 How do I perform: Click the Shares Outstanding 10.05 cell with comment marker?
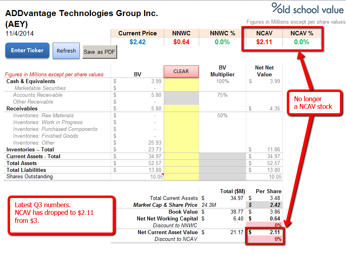pos(137,177)
